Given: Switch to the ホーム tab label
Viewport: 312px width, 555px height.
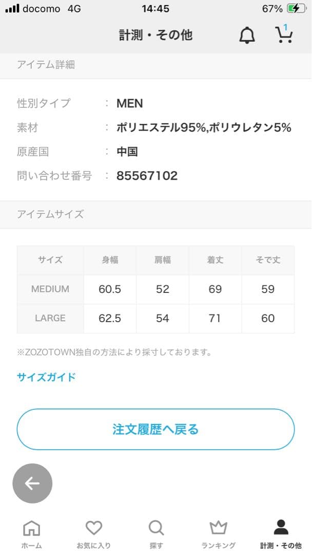Looking at the screenshot, I should (x=32, y=545).
